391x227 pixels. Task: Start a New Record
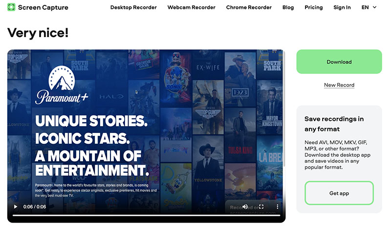click(x=339, y=85)
